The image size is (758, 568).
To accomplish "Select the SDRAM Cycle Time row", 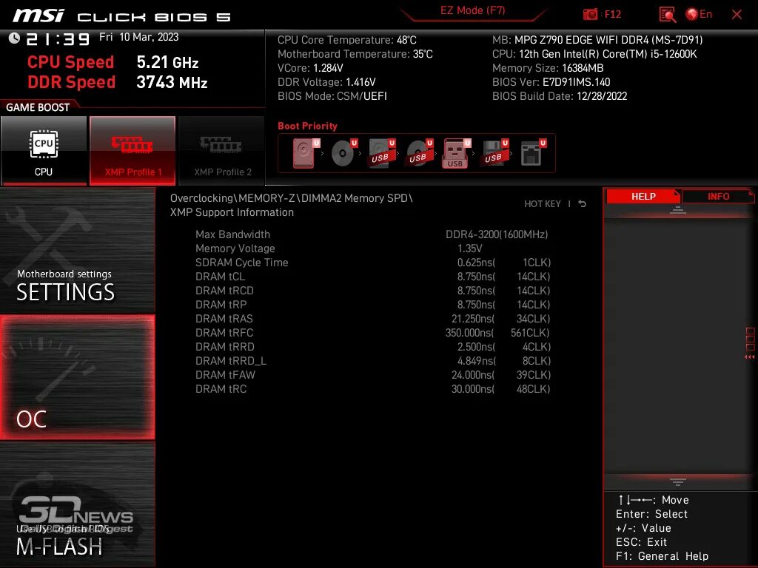I will (x=373, y=263).
